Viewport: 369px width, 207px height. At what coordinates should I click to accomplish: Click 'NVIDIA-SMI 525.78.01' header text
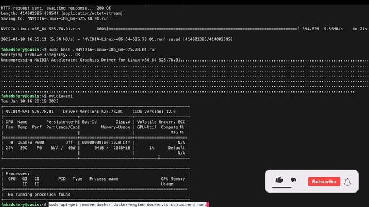[29, 112]
